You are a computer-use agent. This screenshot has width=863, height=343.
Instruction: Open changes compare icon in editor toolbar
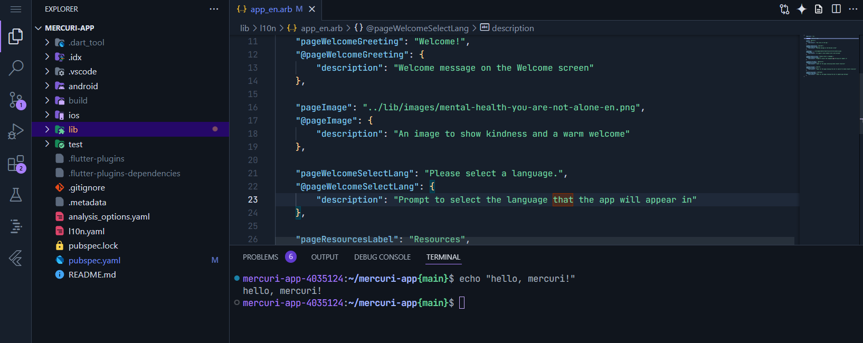(784, 9)
